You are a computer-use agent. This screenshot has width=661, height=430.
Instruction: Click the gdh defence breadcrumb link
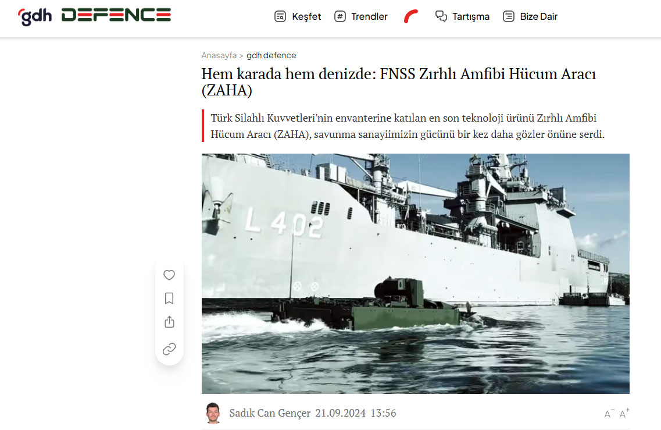click(271, 55)
